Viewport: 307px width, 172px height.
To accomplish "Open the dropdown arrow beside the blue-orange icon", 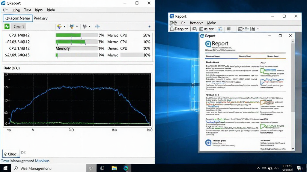I will point(77,27).
